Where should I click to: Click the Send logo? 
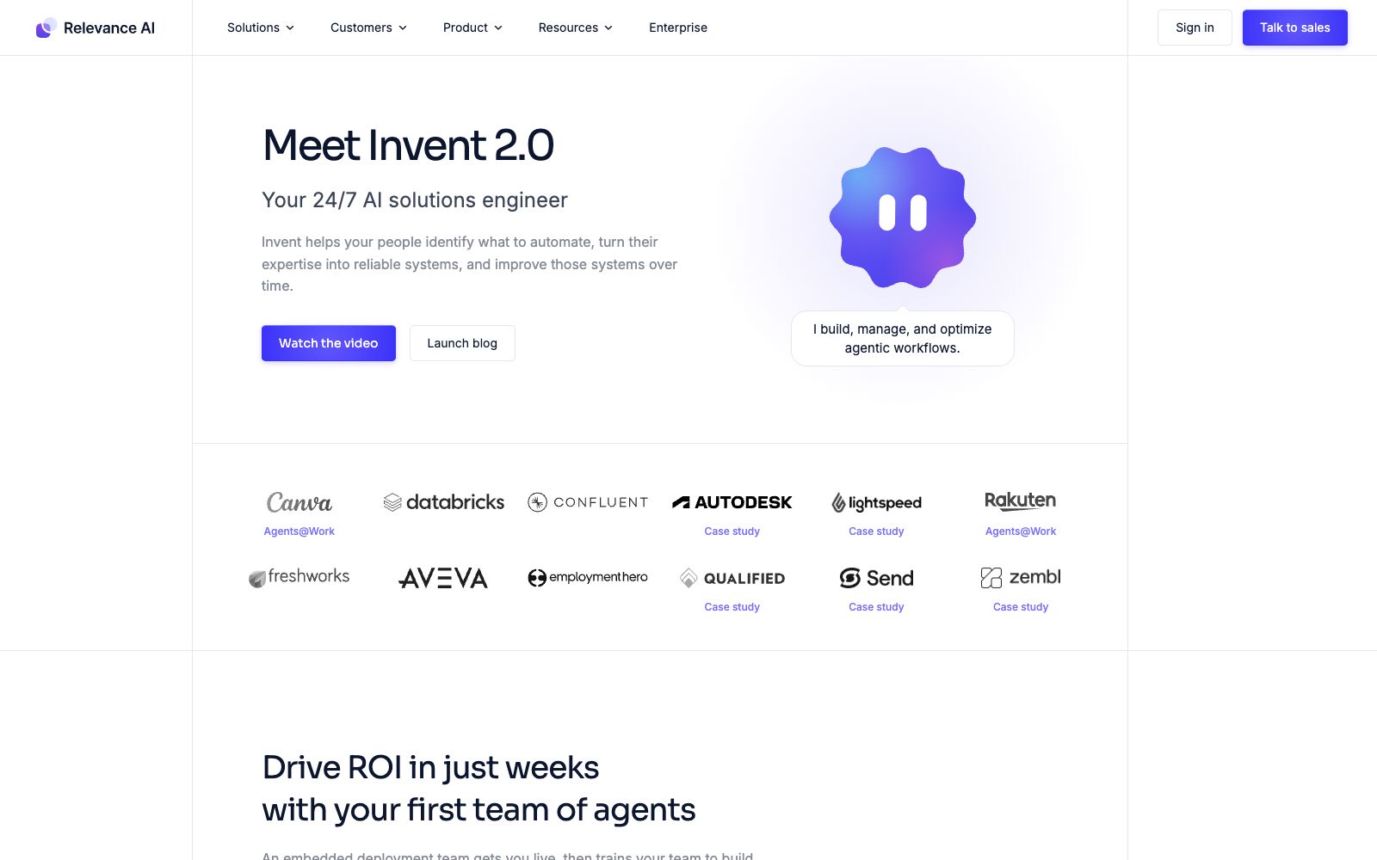point(876,578)
